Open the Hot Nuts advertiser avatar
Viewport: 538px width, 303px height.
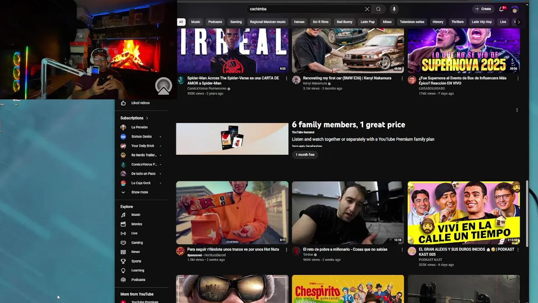180,251
